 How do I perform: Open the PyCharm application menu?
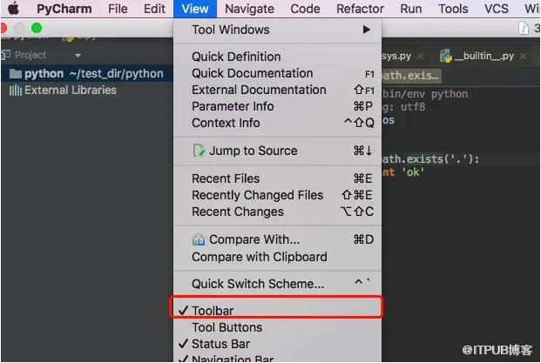64,9
